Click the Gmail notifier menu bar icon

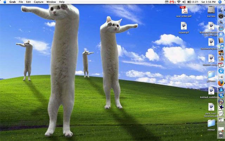tap(173, 2)
